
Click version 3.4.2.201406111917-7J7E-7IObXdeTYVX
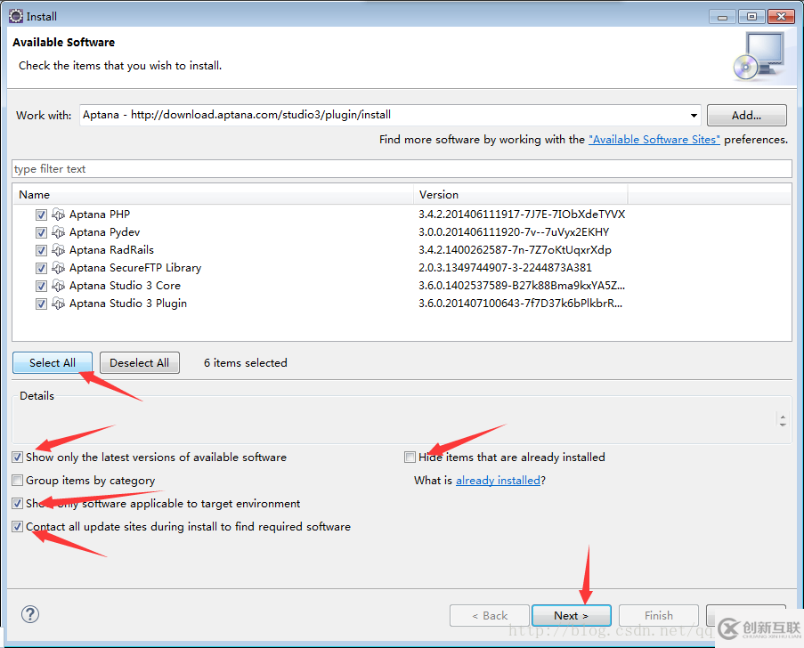point(522,215)
